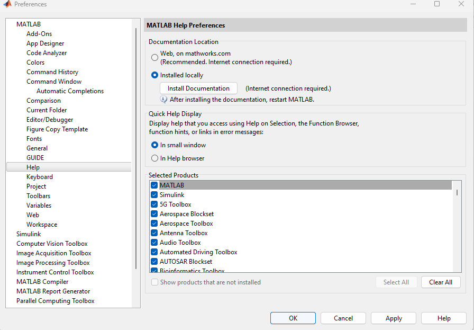
Task: Select Current Folder in the tree
Action: click(47, 110)
